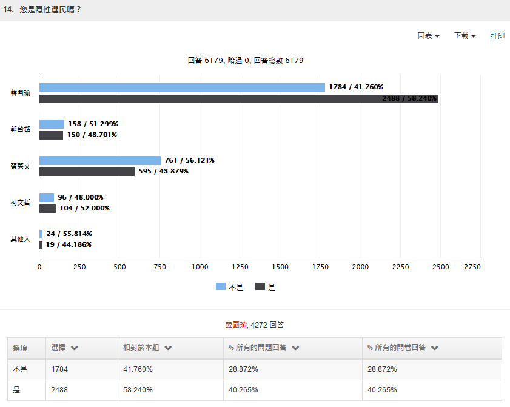Click the 郭台銘 axis label
This screenshot has height=407, width=510.
(20, 129)
